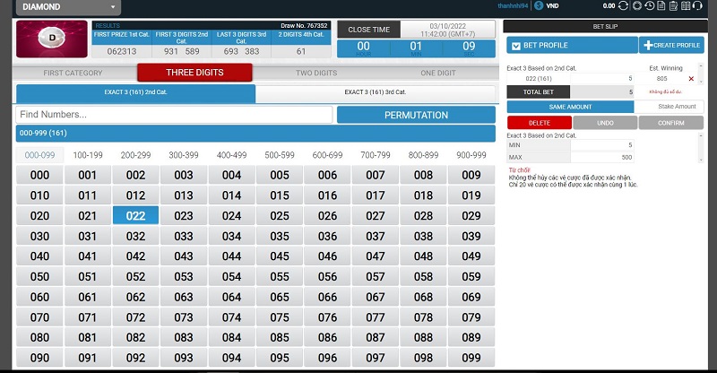
Task: Open the DIAMOND game dropdown
Action: 69,7
